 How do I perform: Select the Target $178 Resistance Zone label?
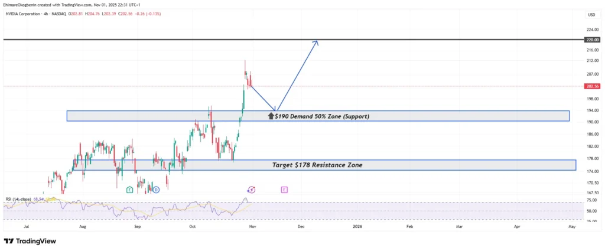[x=317, y=165]
